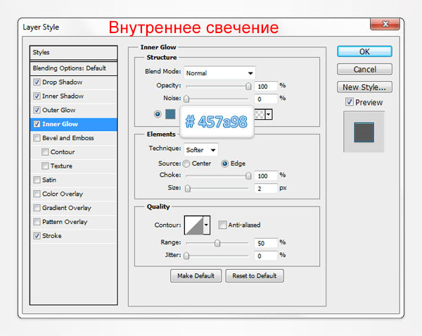Open the Gradient Overlay settings label

(67, 208)
